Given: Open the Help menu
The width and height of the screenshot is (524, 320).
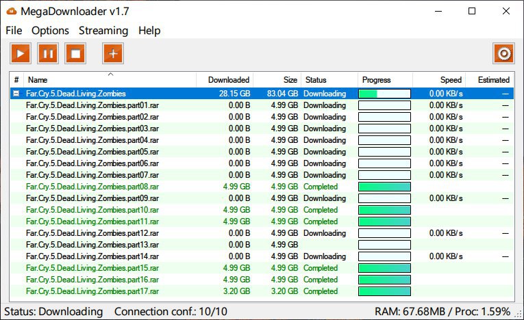Looking at the screenshot, I should pos(149,30).
